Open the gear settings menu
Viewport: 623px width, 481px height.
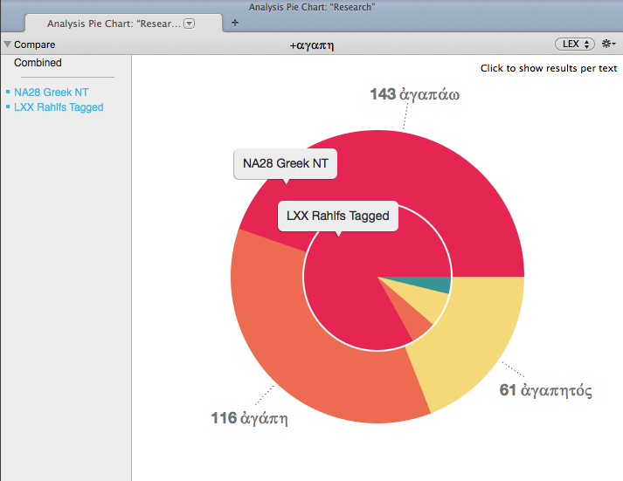coord(608,44)
